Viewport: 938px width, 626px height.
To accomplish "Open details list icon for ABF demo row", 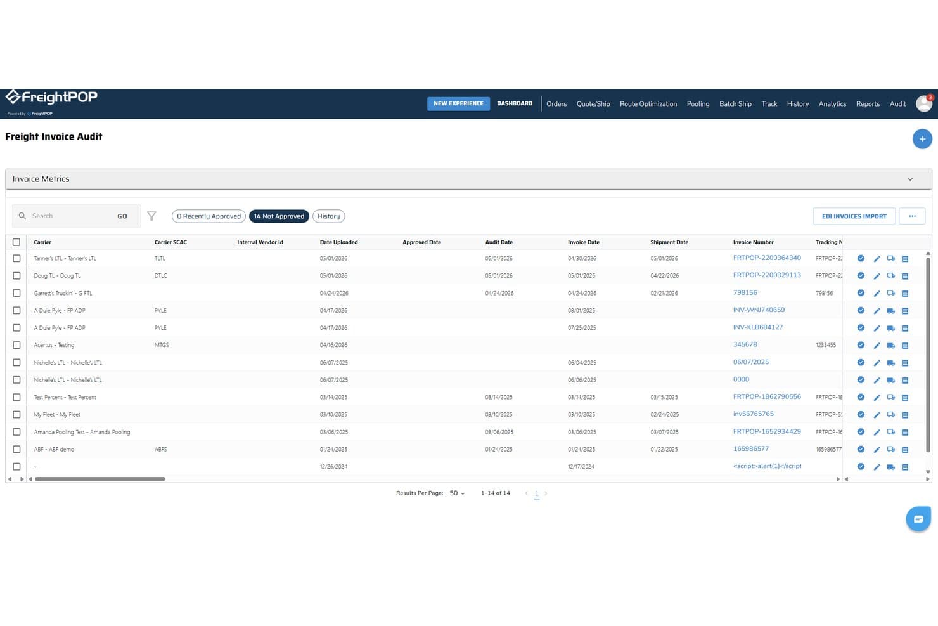I will 905,450.
